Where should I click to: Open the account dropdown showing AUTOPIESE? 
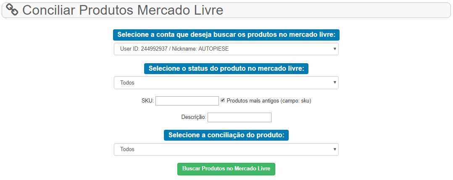tap(226, 49)
